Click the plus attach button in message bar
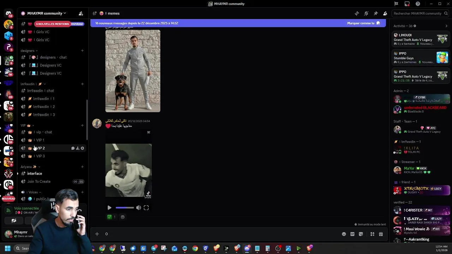The height and width of the screenshot is (254, 452). (x=97, y=234)
